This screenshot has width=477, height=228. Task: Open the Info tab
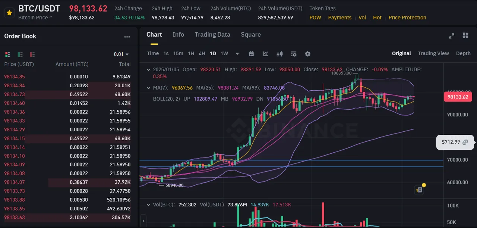pyautogui.click(x=178, y=35)
